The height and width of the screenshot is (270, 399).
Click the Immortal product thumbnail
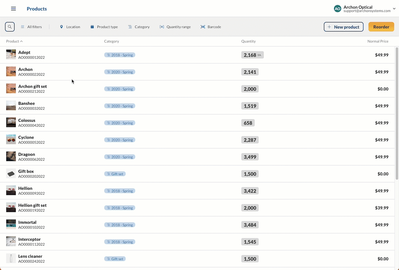[11, 224]
